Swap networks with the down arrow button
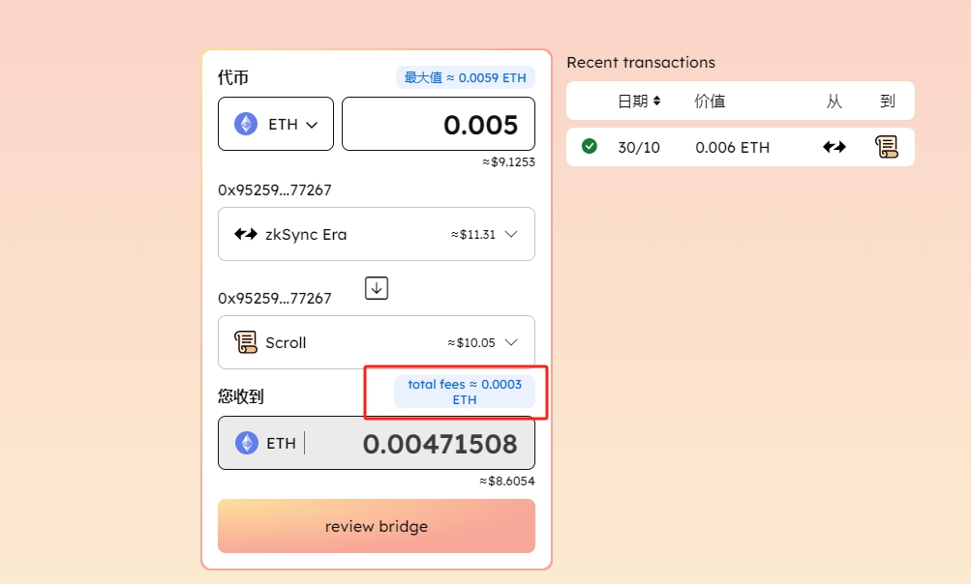971x584 pixels. (377, 288)
